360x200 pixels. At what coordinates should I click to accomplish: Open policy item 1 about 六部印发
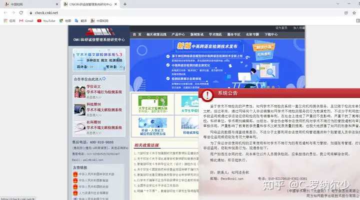(166, 153)
